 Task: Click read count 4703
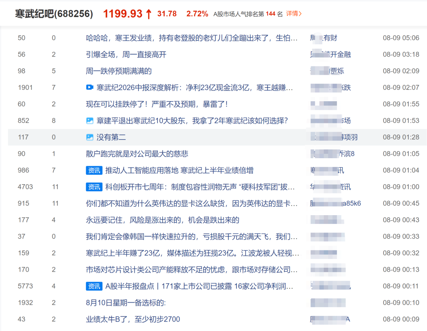25,187
